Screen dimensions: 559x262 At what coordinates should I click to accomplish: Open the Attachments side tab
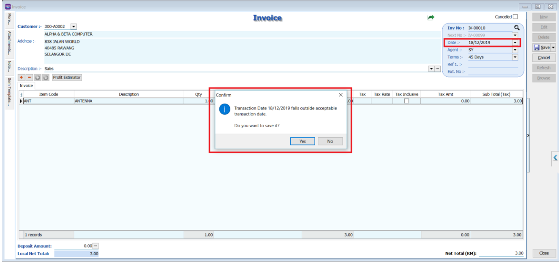tap(9, 44)
